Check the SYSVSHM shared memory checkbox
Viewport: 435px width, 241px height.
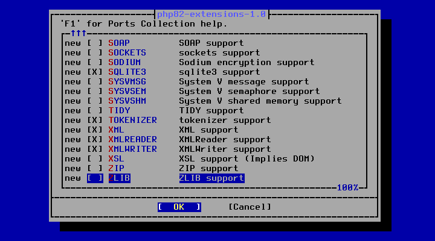(95, 101)
